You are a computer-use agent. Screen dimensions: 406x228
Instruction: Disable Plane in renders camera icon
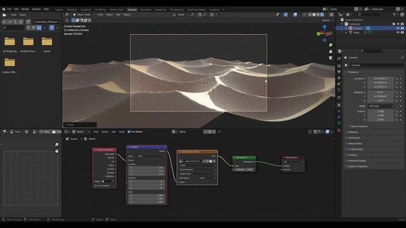point(402,32)
